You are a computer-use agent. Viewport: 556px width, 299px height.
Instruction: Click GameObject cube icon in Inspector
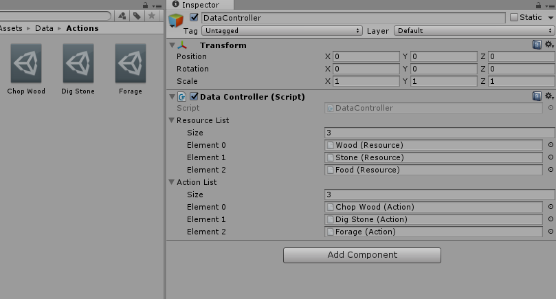coord(177,21)
